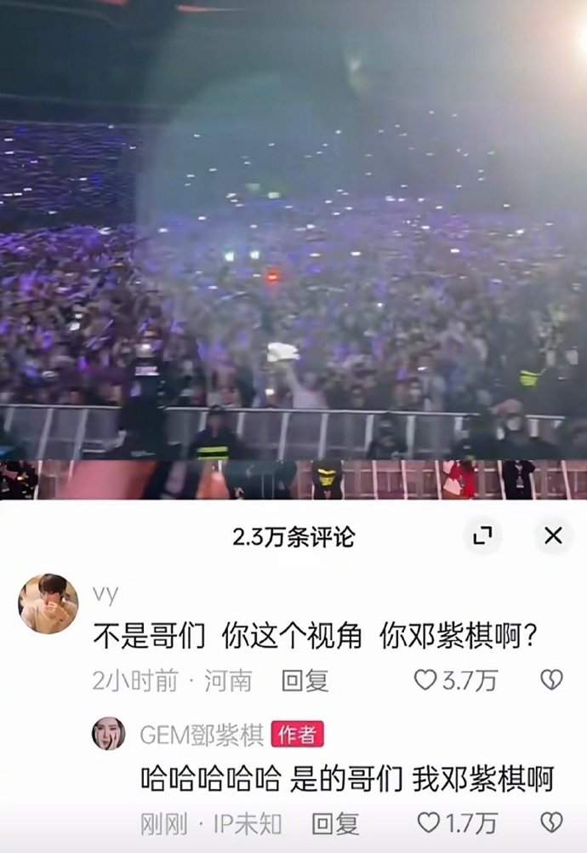
Task: Close the comments panel
Action: tap(553, 535)
